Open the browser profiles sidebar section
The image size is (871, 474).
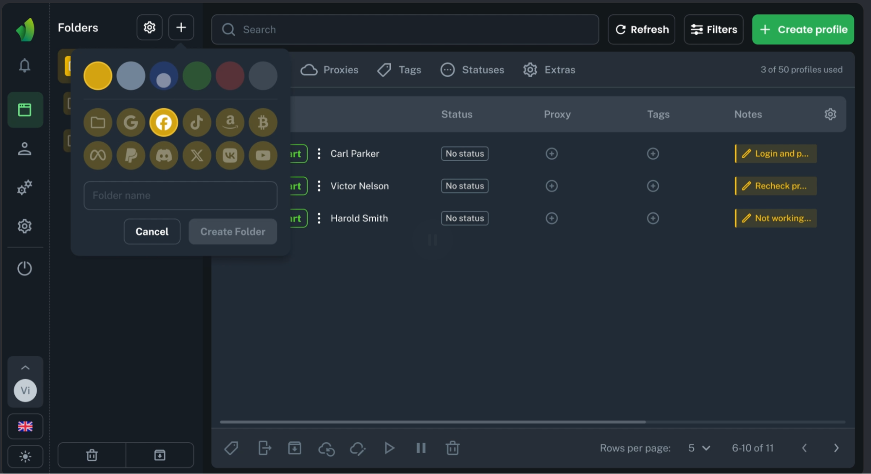coord(25,110)
